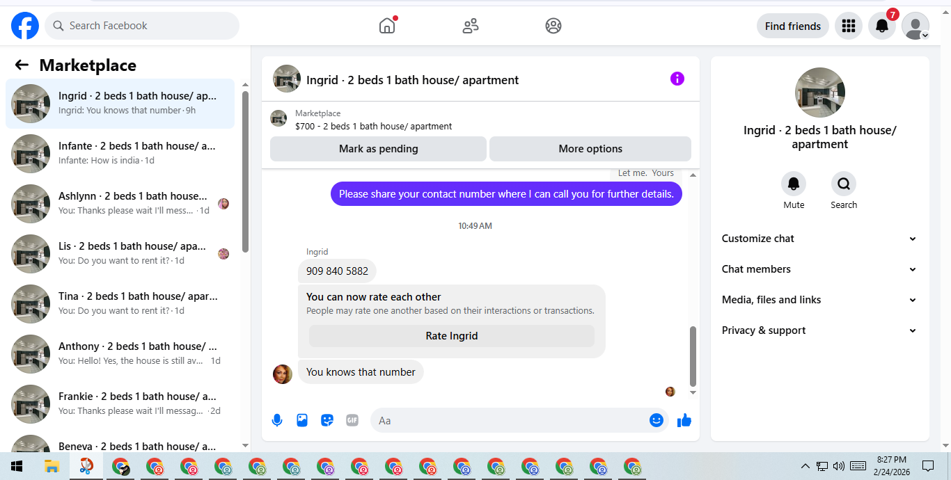
Task: Open notifications bell in top bar
Action: (x=881, y=26)
